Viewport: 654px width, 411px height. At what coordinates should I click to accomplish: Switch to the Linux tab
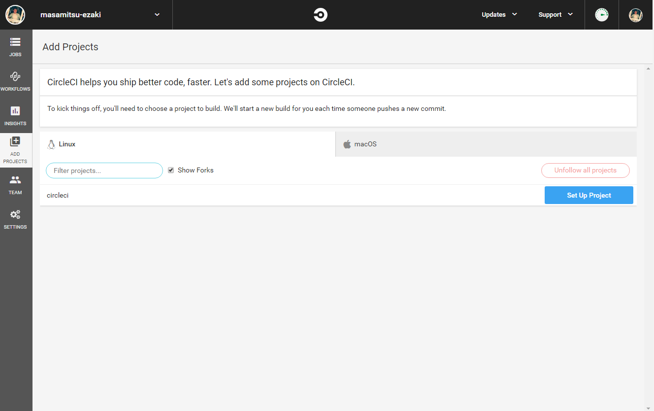pos(188,144)
